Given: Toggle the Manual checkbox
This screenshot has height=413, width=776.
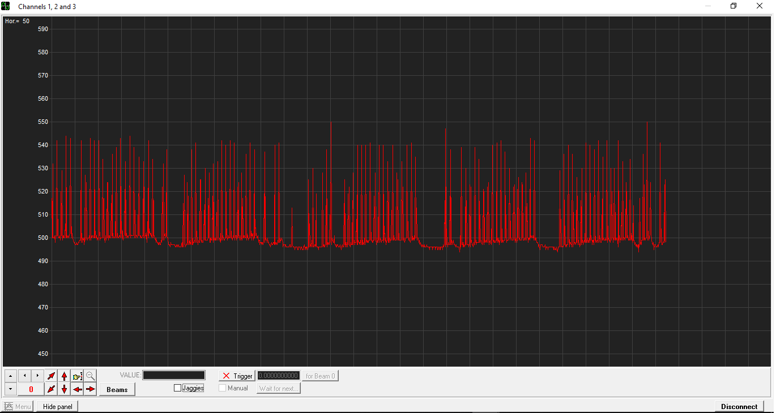Looking at the screenshot, I should (223, 388).
